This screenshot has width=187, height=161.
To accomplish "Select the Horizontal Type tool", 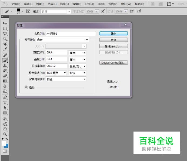I will point(5,103).
